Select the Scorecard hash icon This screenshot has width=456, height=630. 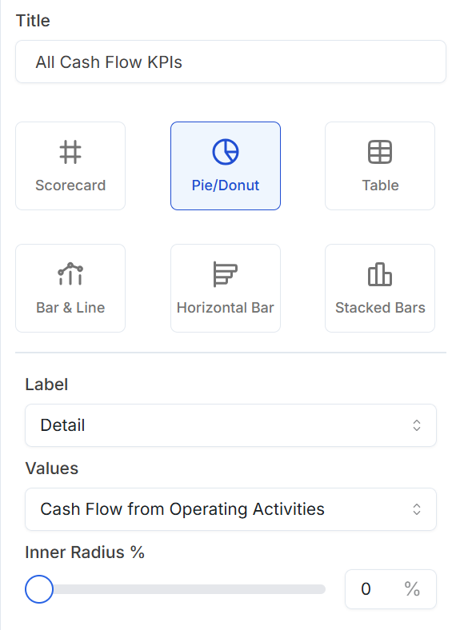70,152
